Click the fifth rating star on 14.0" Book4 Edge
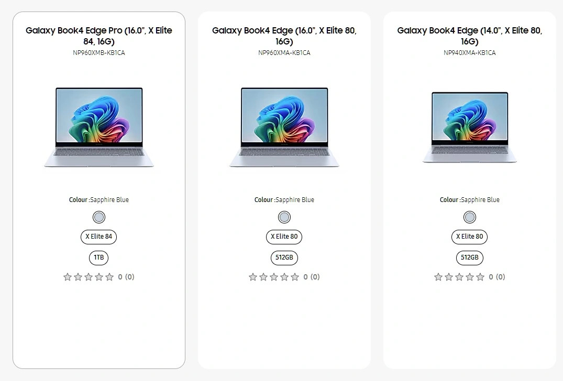Viewport: 563px width, 381px height. [x=480, y=277]
